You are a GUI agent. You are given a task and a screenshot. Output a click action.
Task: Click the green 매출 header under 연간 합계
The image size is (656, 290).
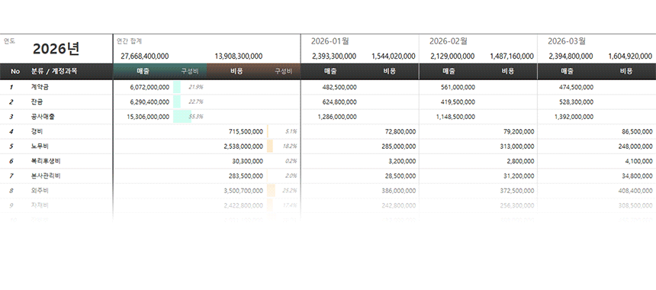click(x=143, y=72)
